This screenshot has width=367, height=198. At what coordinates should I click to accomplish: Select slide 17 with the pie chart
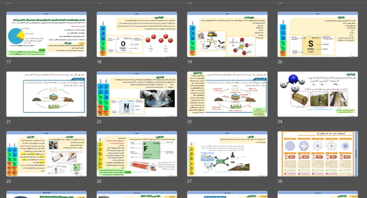[46, 35]
